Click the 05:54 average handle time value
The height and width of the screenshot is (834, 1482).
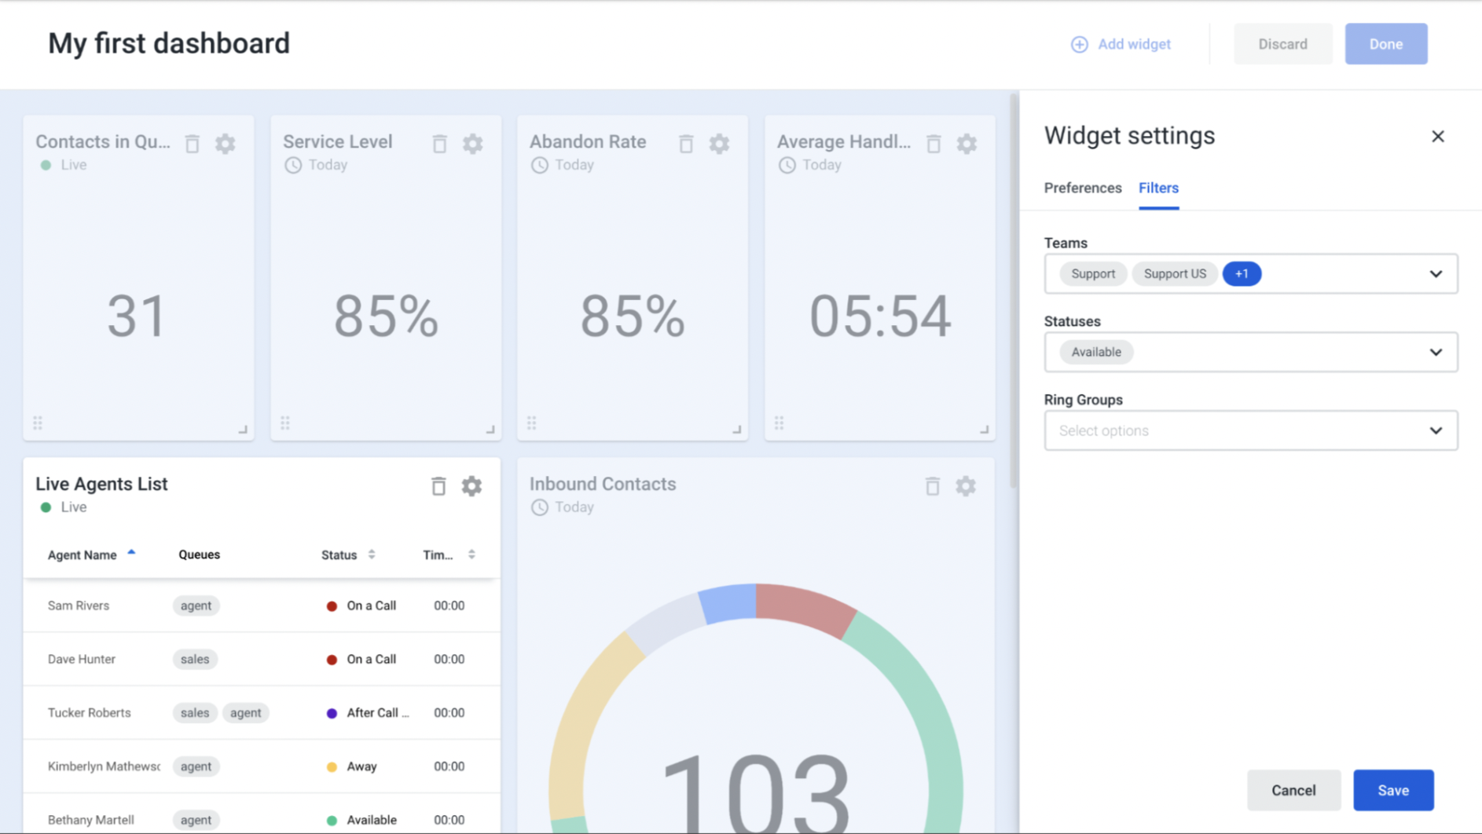coord(880,316)
